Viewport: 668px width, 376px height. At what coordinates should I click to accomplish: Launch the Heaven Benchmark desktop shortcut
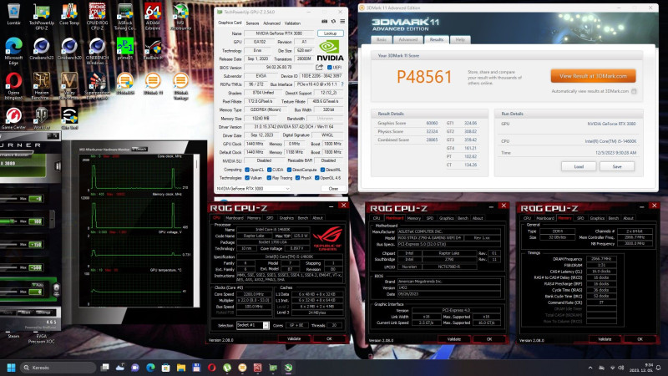tap(41, 86)
